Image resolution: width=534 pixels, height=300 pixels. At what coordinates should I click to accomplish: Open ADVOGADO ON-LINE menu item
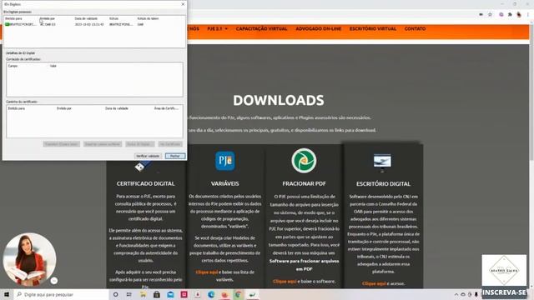[x=319, y=28]
